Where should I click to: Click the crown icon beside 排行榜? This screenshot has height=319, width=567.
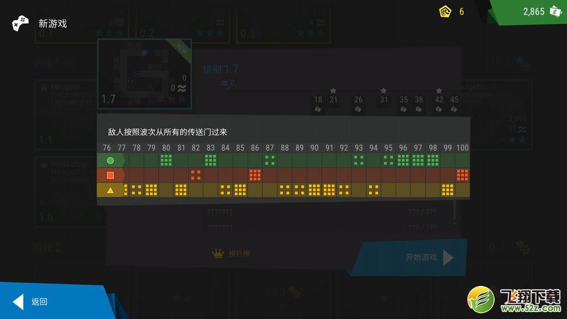point(217,253)
